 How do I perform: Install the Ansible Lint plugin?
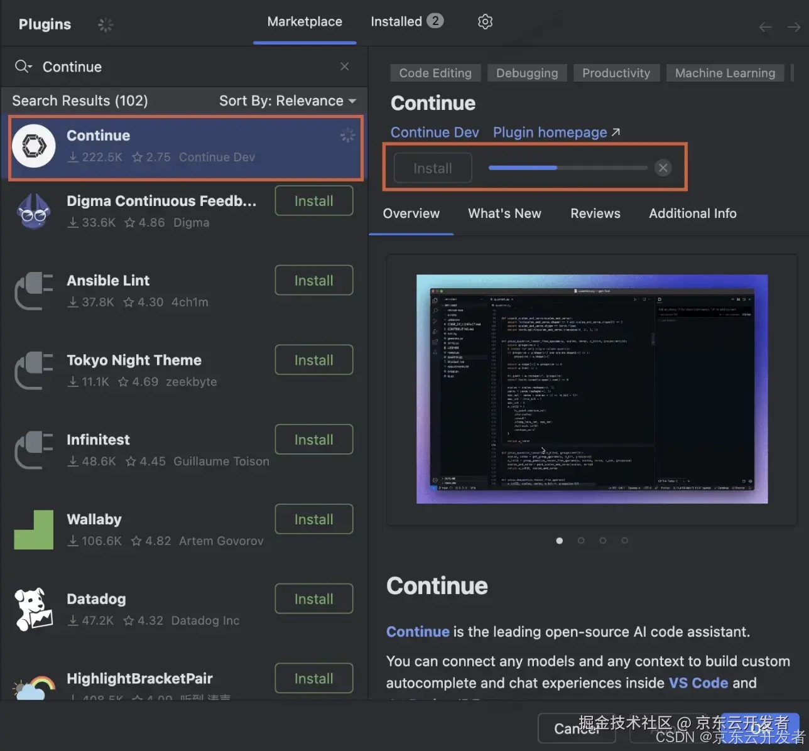314,281
